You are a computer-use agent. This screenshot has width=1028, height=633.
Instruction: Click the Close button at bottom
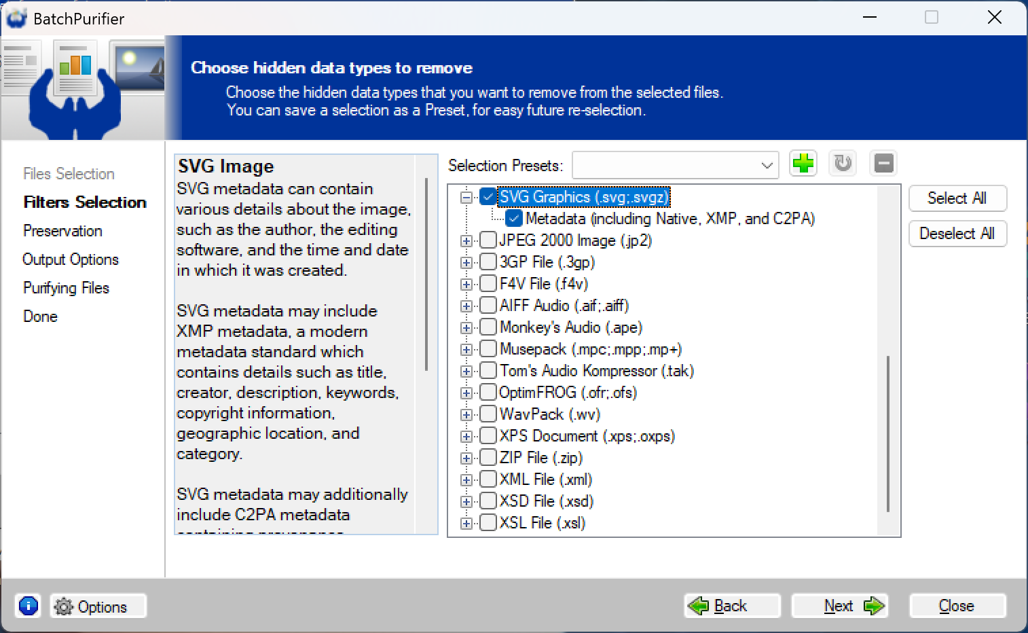(x=957, y=606)
